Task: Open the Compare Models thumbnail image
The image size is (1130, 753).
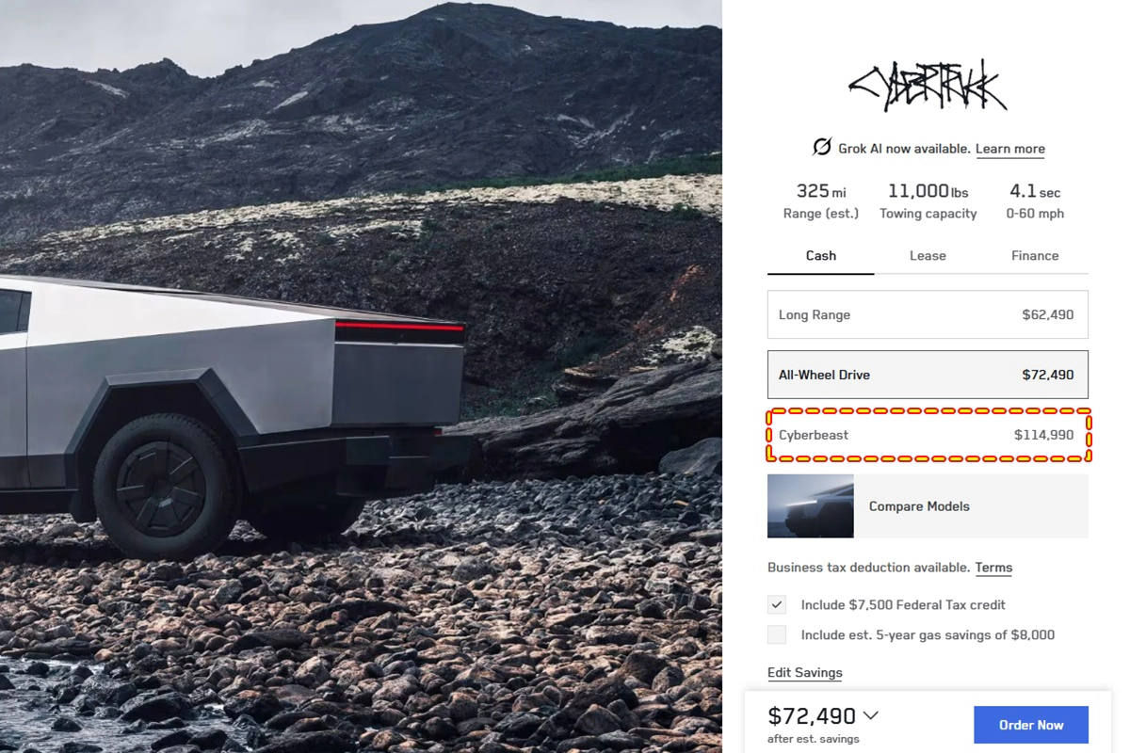Action: [811, 506]
